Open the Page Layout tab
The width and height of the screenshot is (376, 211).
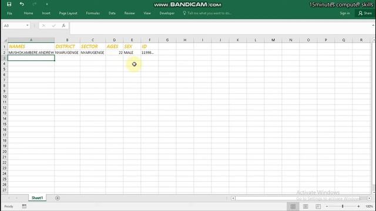[x=68, y=13]
